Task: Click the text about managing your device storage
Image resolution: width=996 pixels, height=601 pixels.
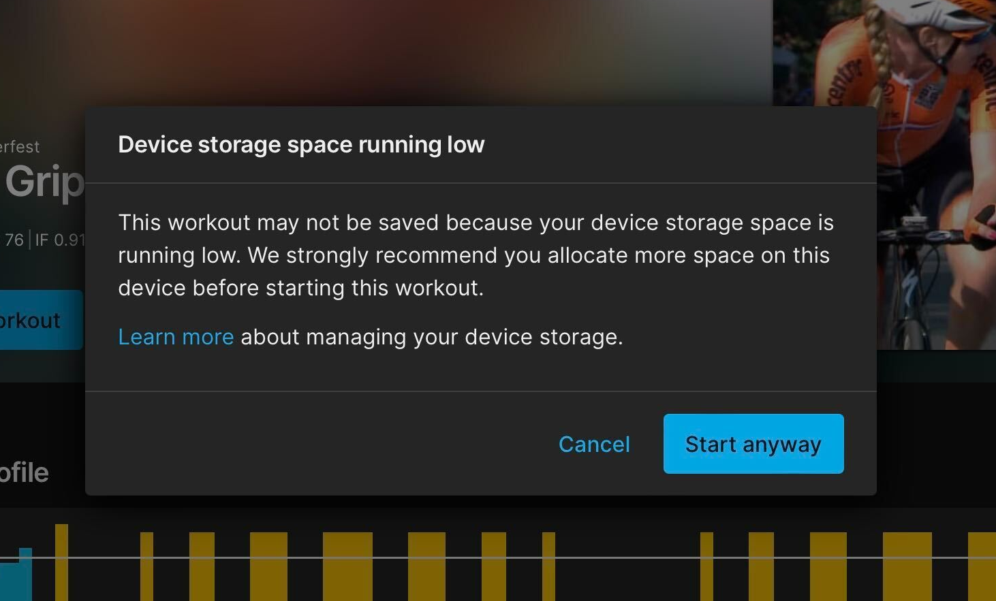Action: [432, 337]
